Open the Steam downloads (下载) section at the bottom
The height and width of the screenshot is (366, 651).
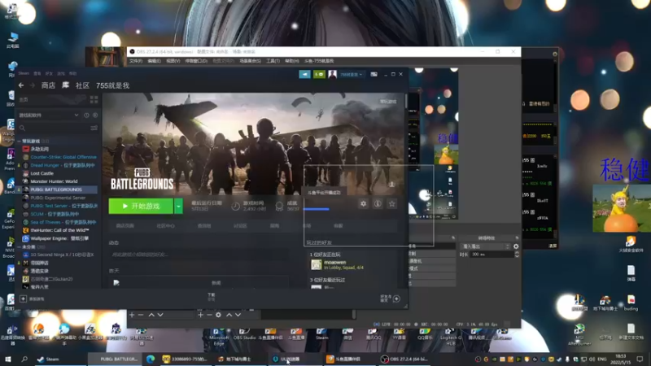(212, 296)
